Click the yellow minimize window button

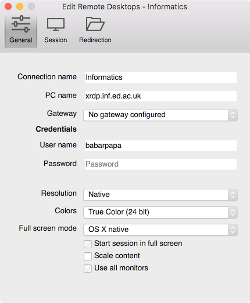[20, 6]
